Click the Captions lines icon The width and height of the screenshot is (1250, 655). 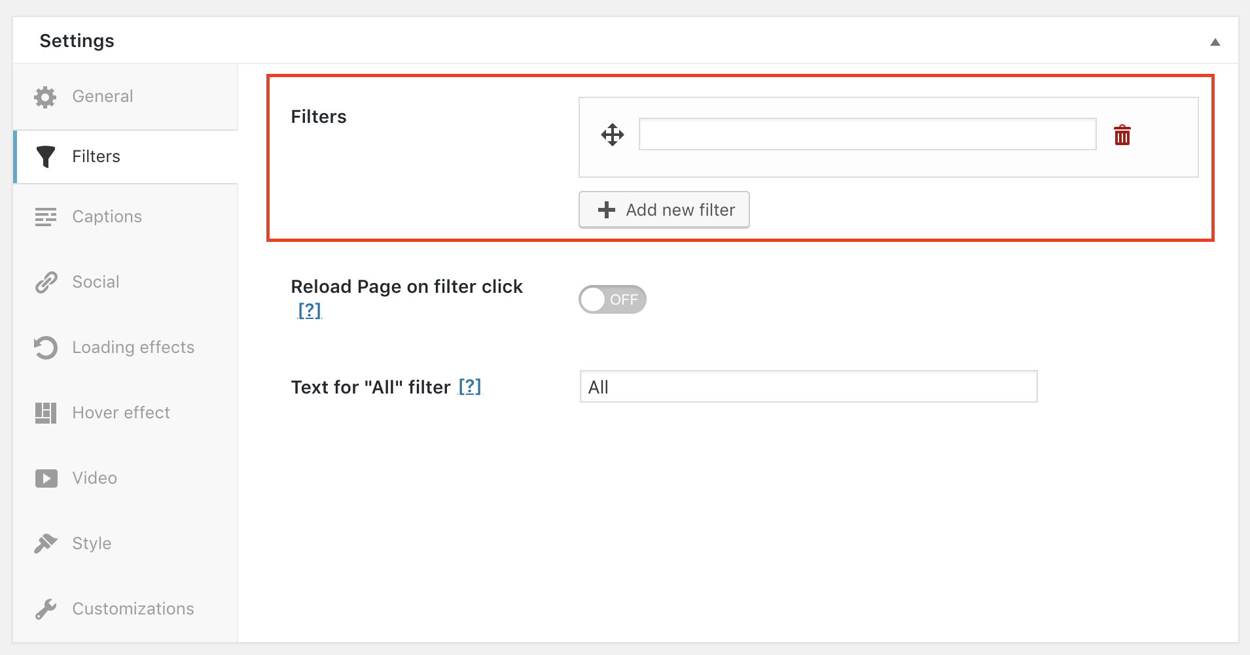[x=46, y=217]
